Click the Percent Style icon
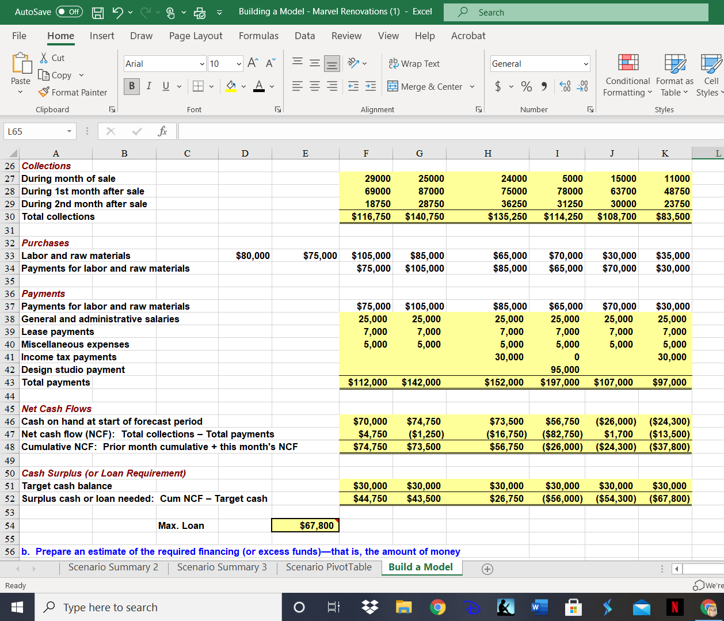The height and width of the screenshot is (621, 724). pos(526,86)
